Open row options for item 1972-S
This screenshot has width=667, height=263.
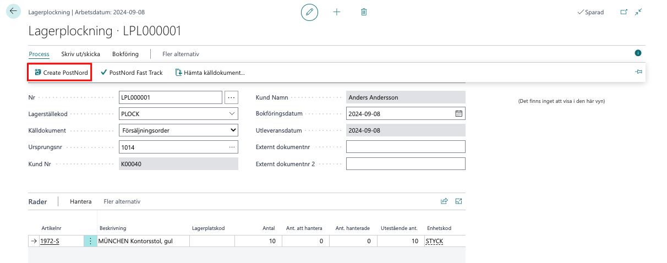90,241
